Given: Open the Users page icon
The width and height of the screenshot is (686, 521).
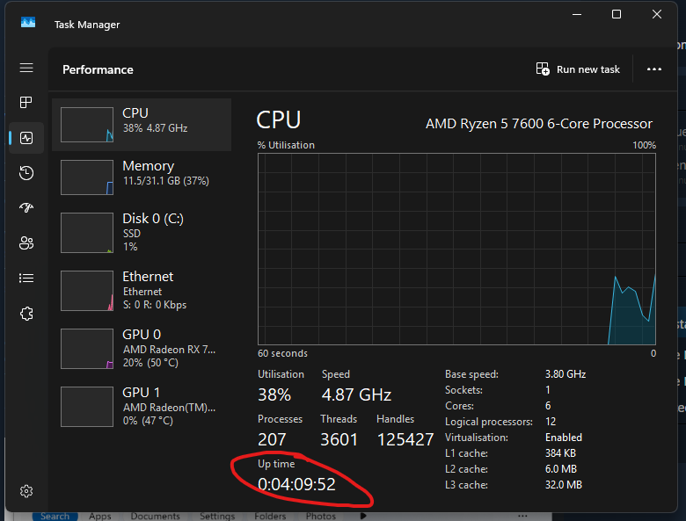Looking at the screenshot, I should (26, 243).
